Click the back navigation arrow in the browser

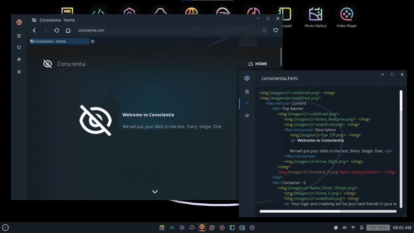click(x=34, y=30)
